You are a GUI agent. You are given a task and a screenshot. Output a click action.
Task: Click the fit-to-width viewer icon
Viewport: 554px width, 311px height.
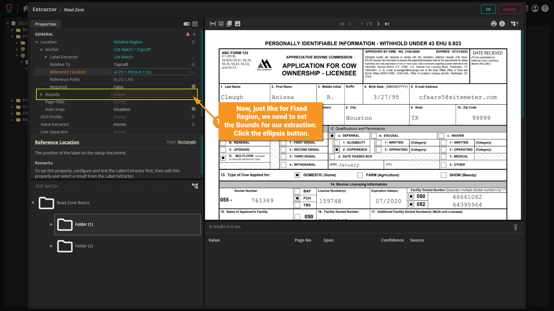tap(213, 24)
